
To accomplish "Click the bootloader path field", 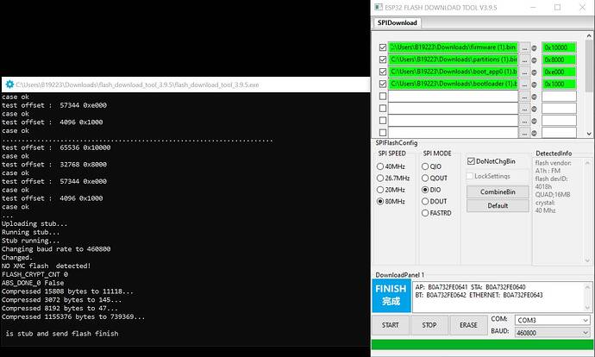I will pos(453,84).
